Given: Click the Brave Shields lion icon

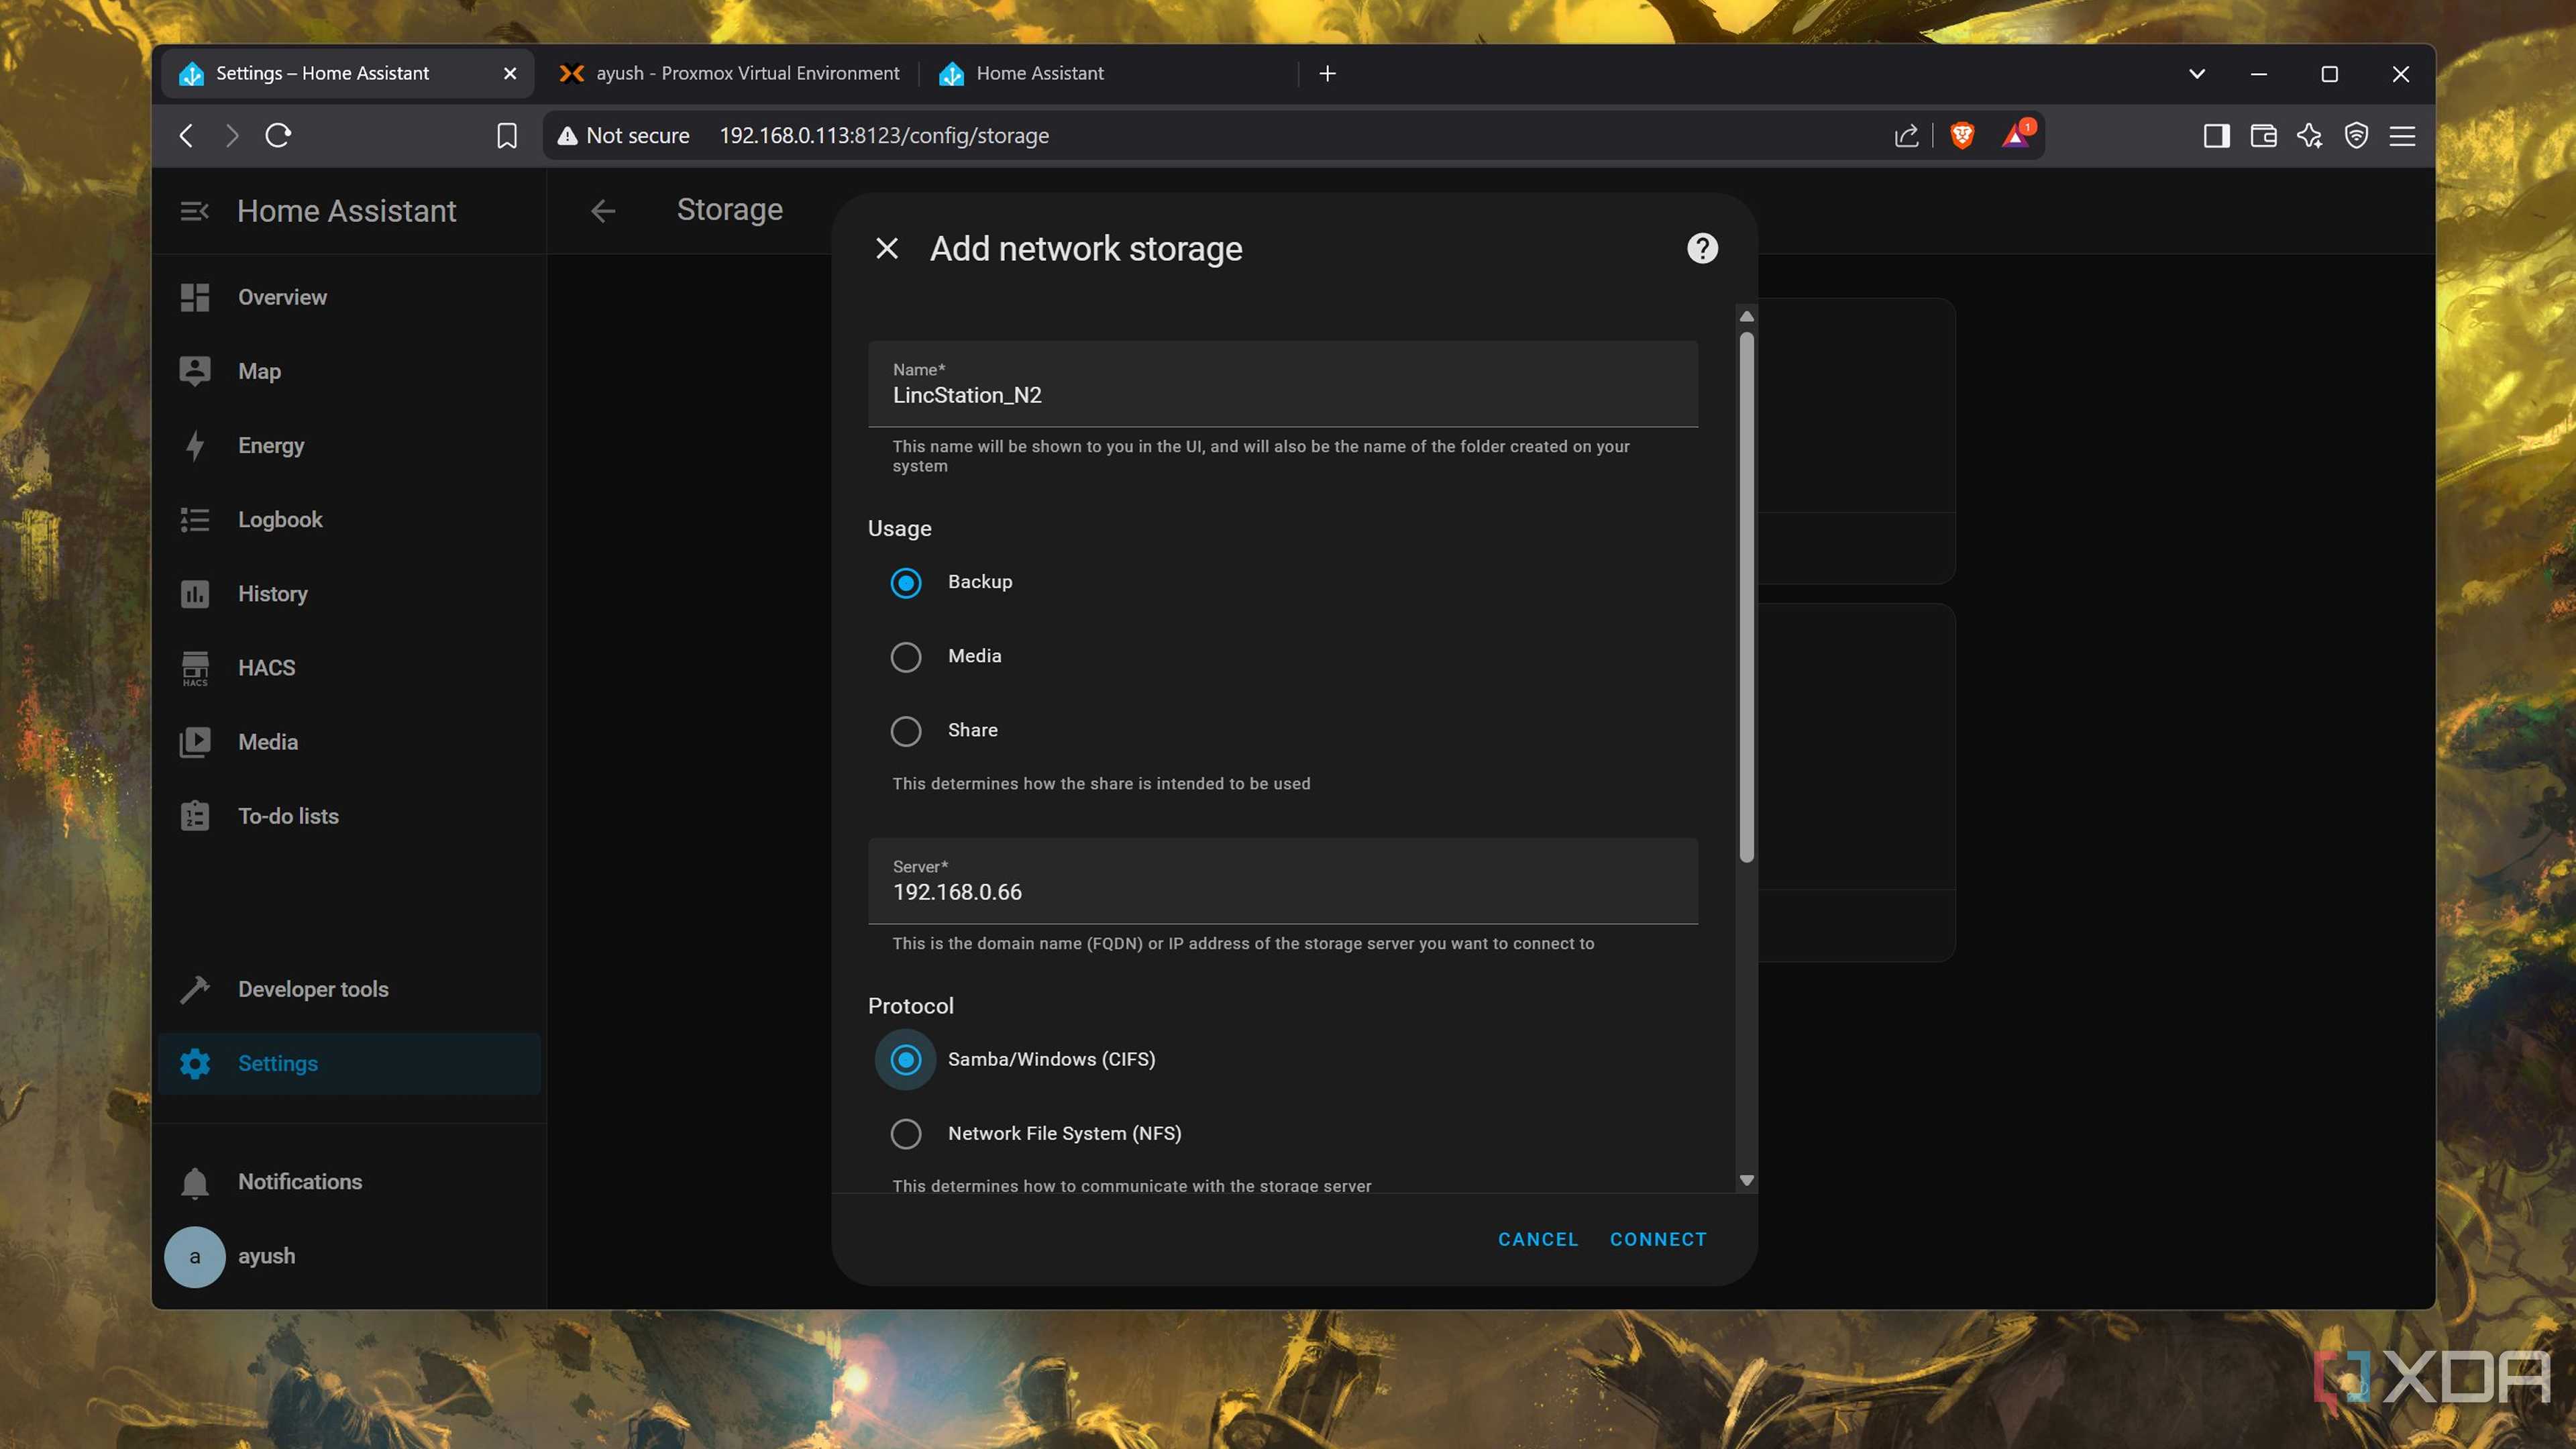Looking at the screenshot, I should click(1962, 135).
